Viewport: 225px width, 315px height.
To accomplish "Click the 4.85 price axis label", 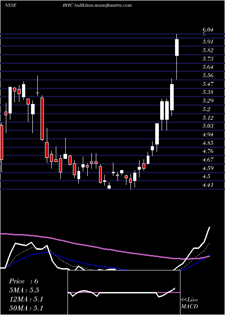I will pos(208,143).
